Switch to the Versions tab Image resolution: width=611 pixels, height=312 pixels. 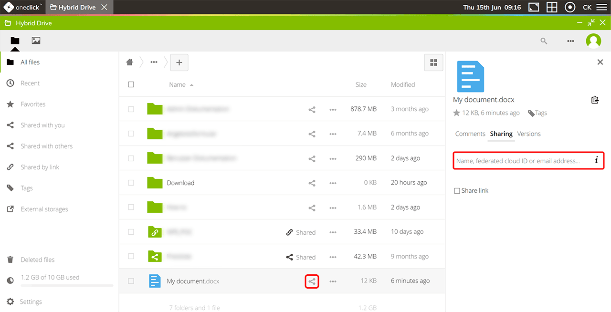point(529,134)
